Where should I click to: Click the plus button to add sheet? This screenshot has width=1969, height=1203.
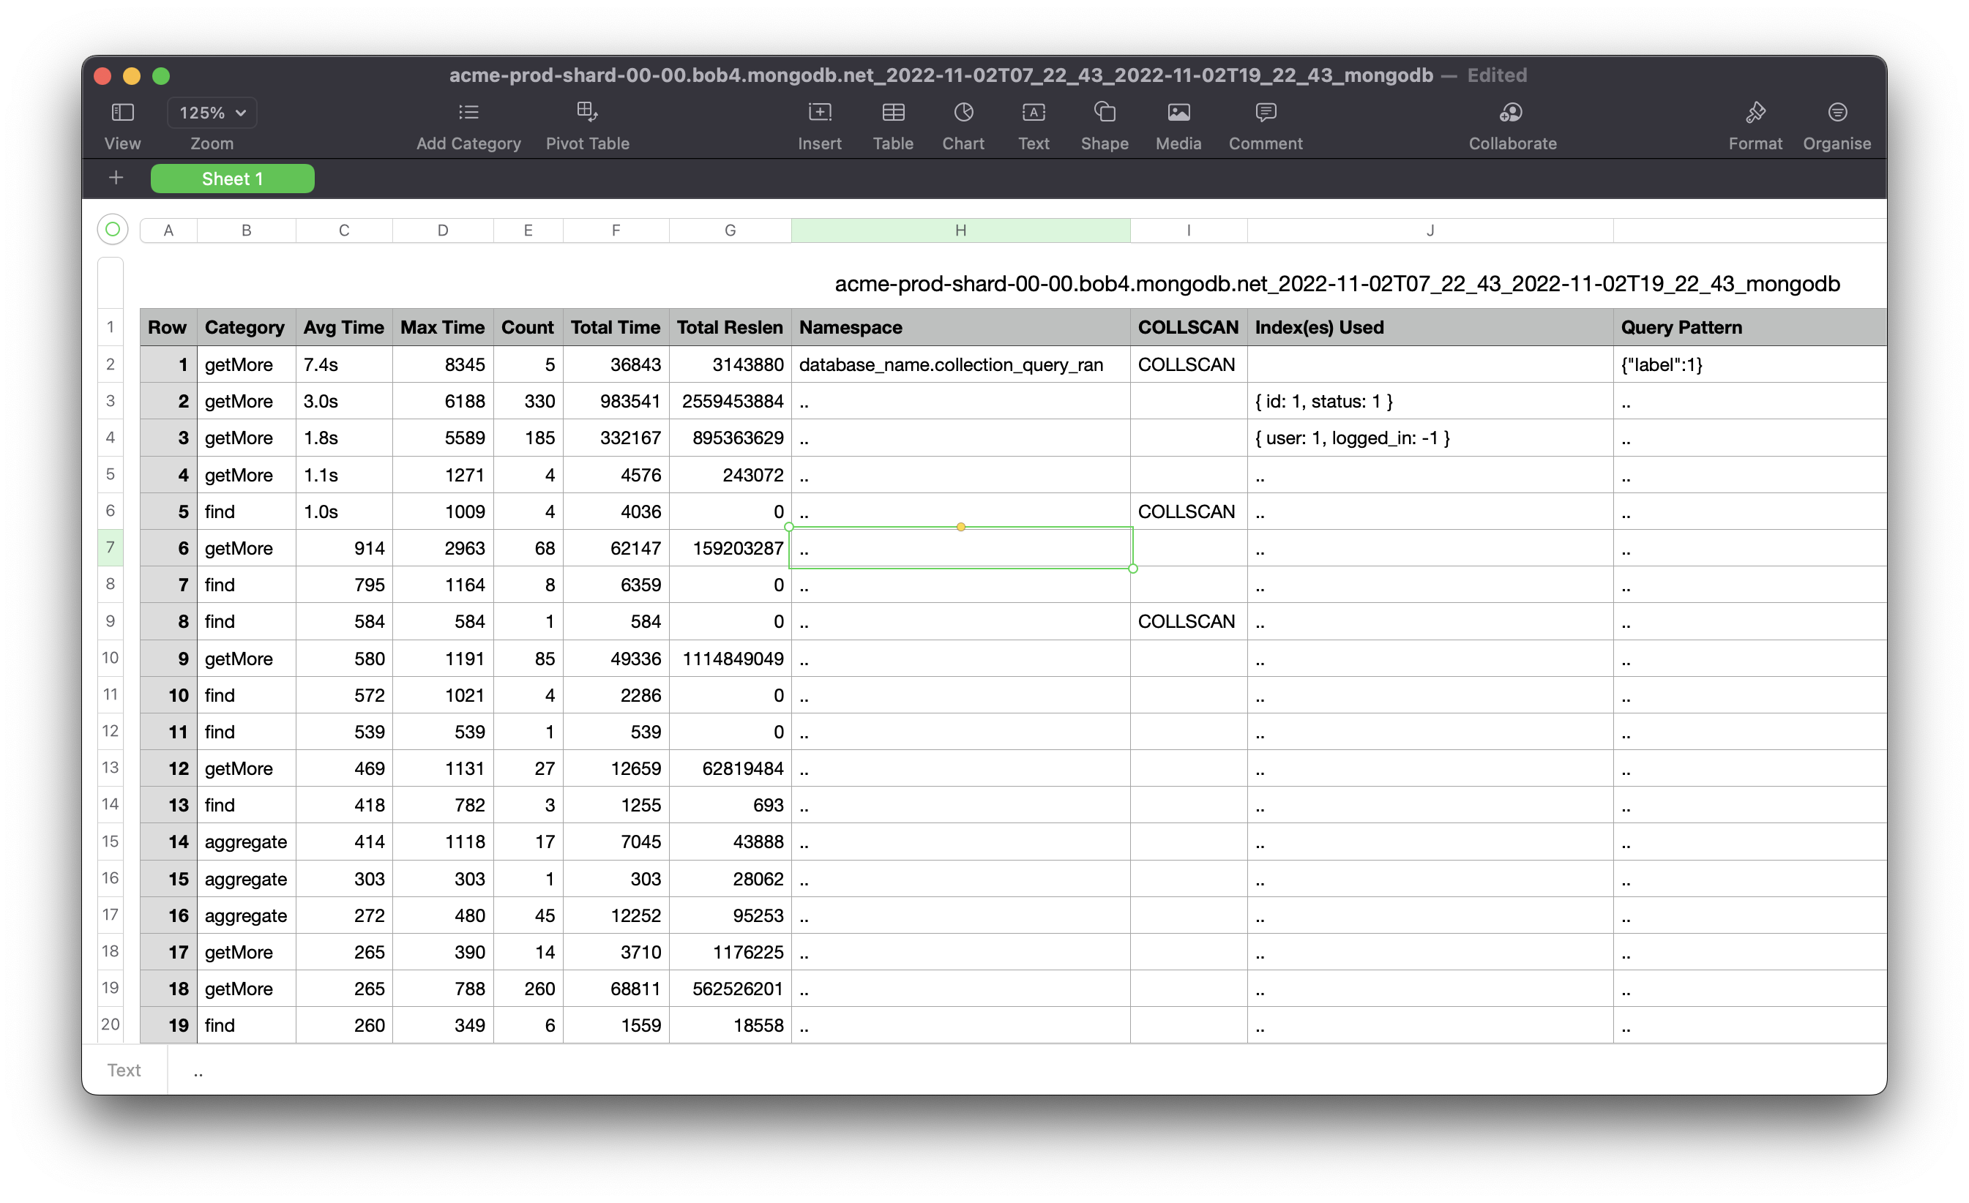[x=116, y=179]
